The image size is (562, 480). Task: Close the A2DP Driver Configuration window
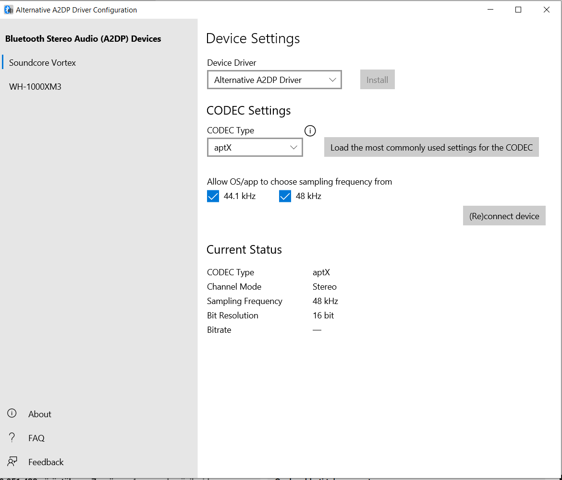546,10
